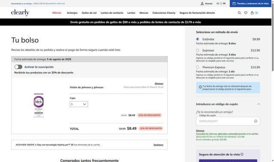Open the Cajas quantity dropdown
The width and height of the screenshot is (274, 162).
pyautogui.click(x=79, y=104)
